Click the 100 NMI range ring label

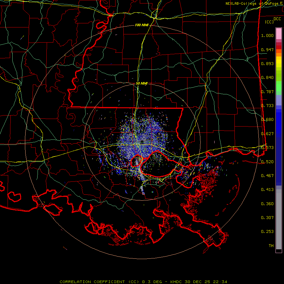point(142,25)
